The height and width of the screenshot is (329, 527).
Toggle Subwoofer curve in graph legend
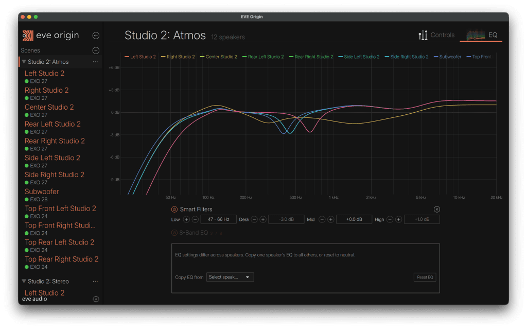447,57
